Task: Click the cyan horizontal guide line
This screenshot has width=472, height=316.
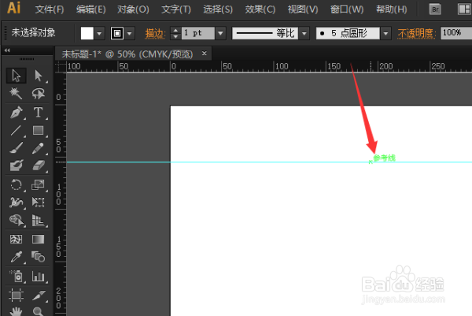Action: tap(269, 162)
